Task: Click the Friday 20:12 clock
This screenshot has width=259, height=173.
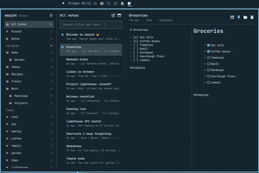Action: (79, 3)
